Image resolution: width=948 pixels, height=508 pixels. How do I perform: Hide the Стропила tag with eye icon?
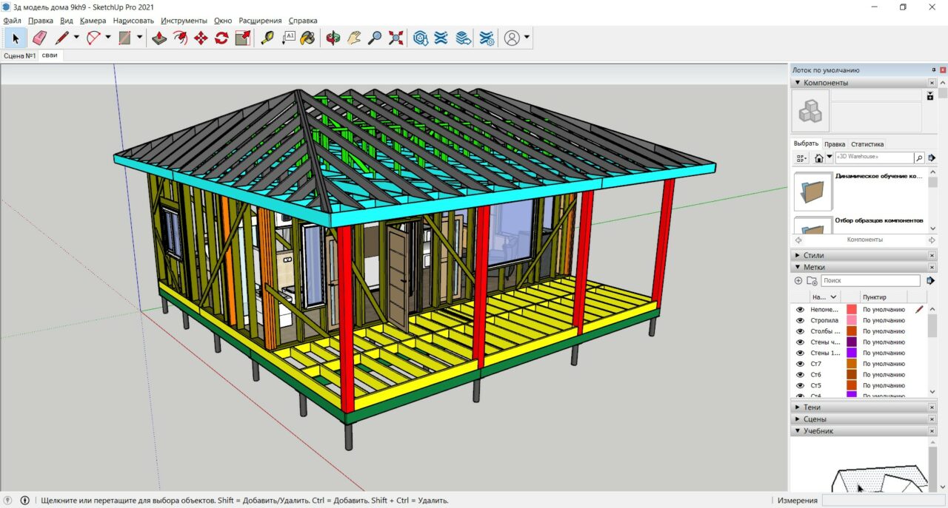pos(800,320)
